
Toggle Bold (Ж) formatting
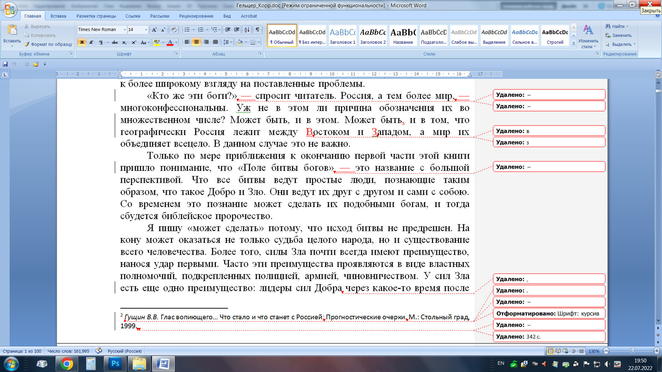tap(82, 42)
